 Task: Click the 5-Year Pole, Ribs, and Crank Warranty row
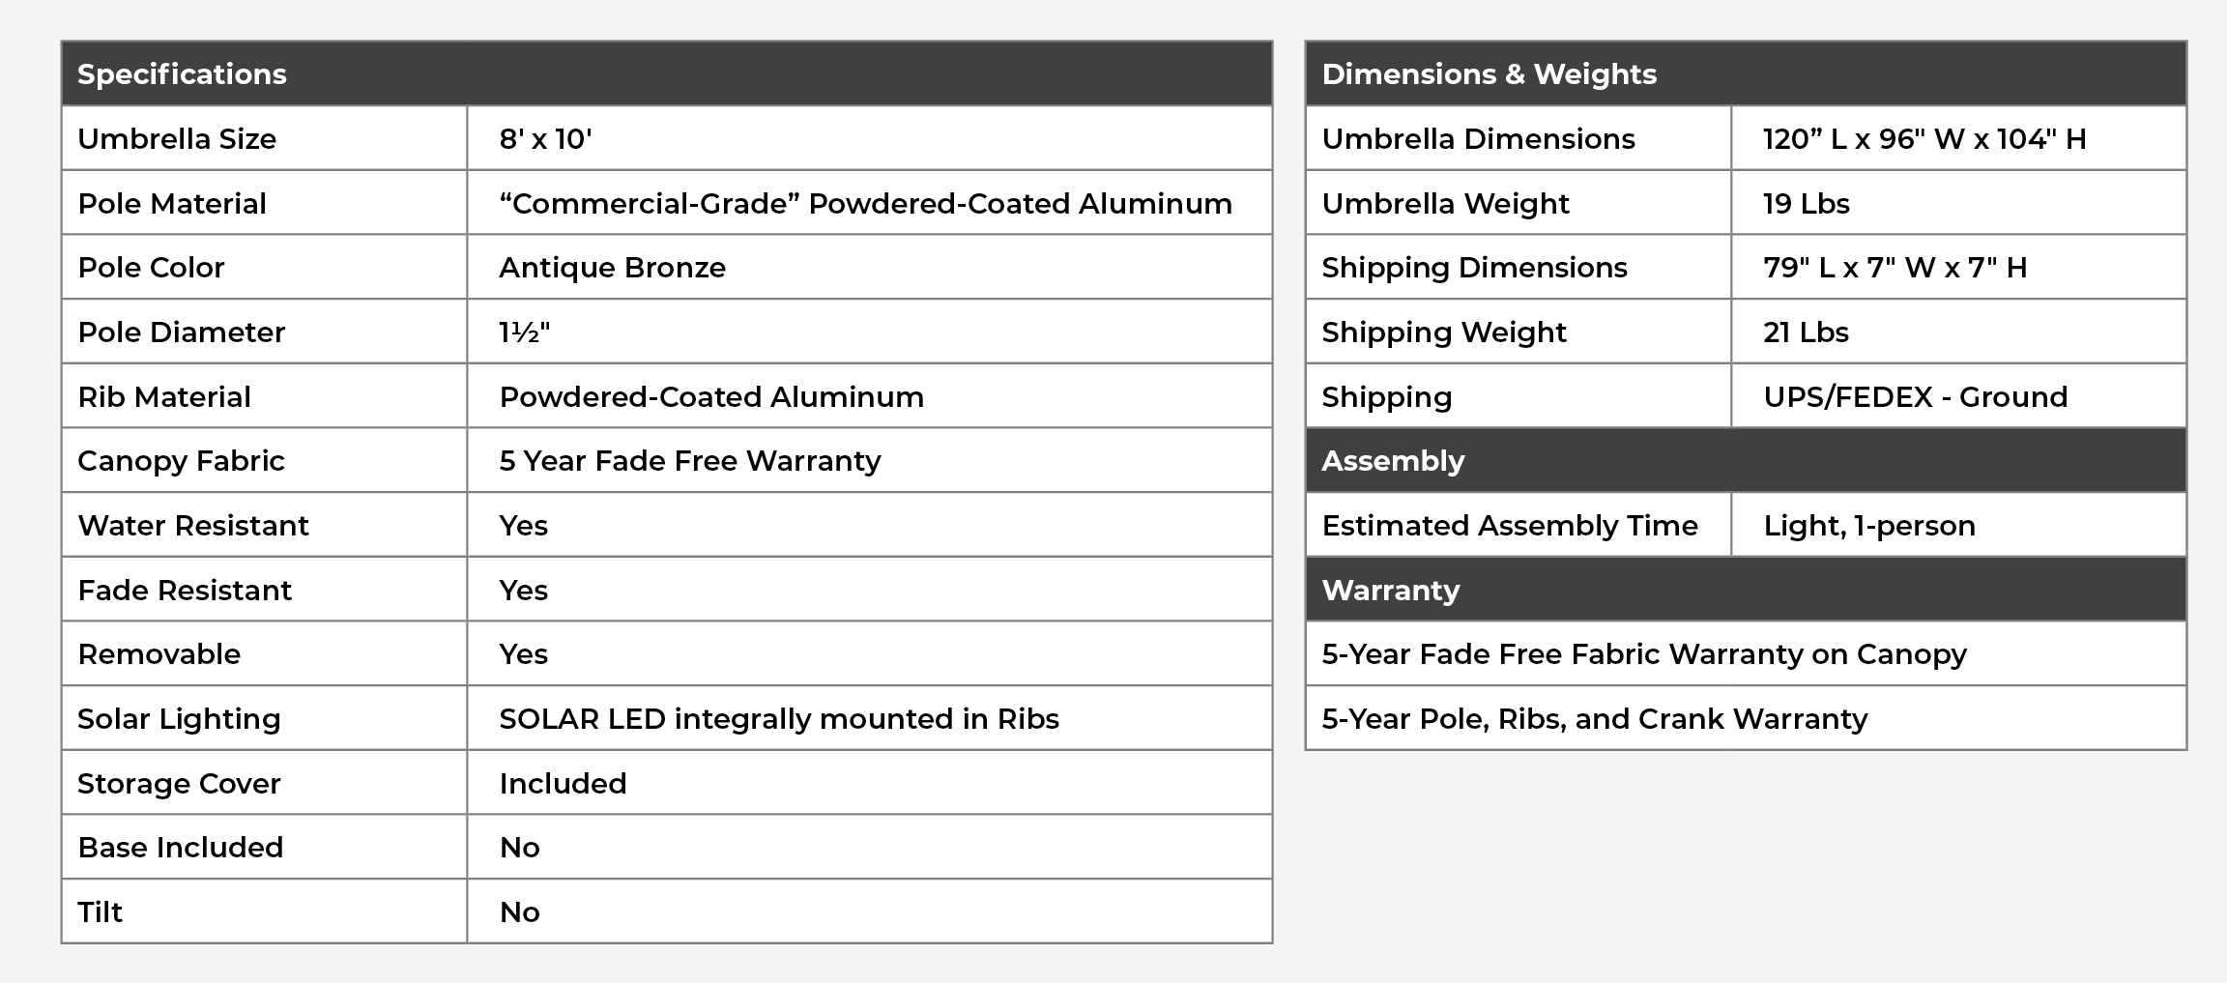pos(1594,719)
